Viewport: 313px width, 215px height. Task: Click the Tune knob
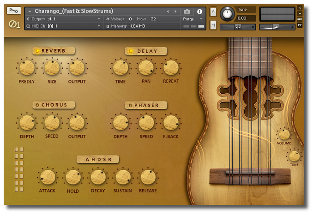[x=227, y=14]
